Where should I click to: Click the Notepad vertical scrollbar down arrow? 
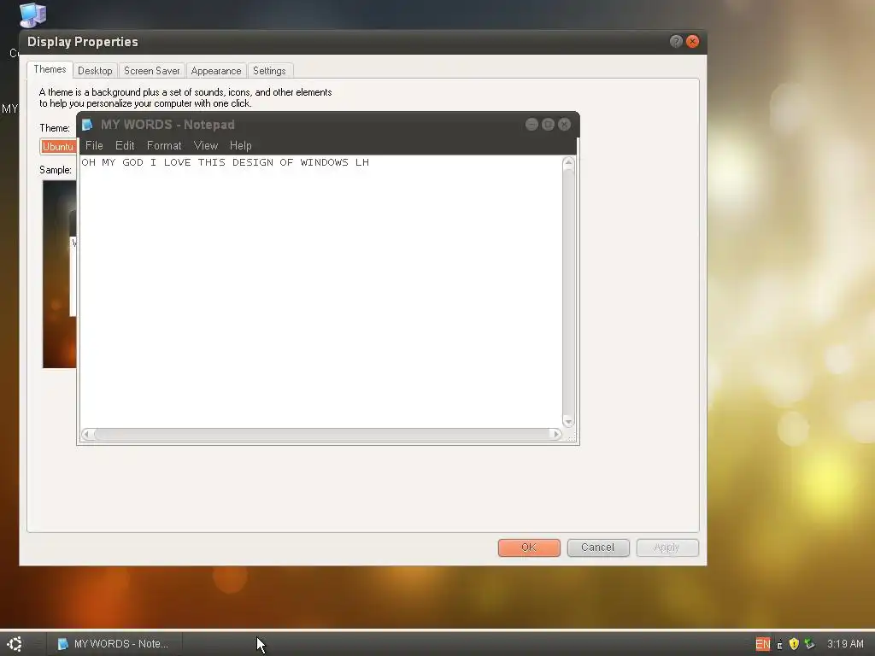point(568,421)
